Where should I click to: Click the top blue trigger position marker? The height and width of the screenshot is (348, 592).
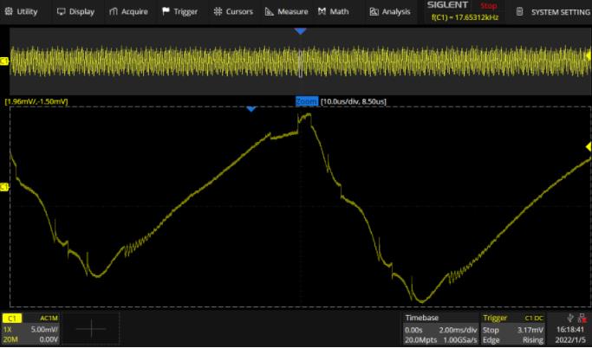[x=300, y=31]
